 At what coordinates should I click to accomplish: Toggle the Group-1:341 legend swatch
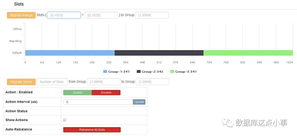[x=105, y=72]
